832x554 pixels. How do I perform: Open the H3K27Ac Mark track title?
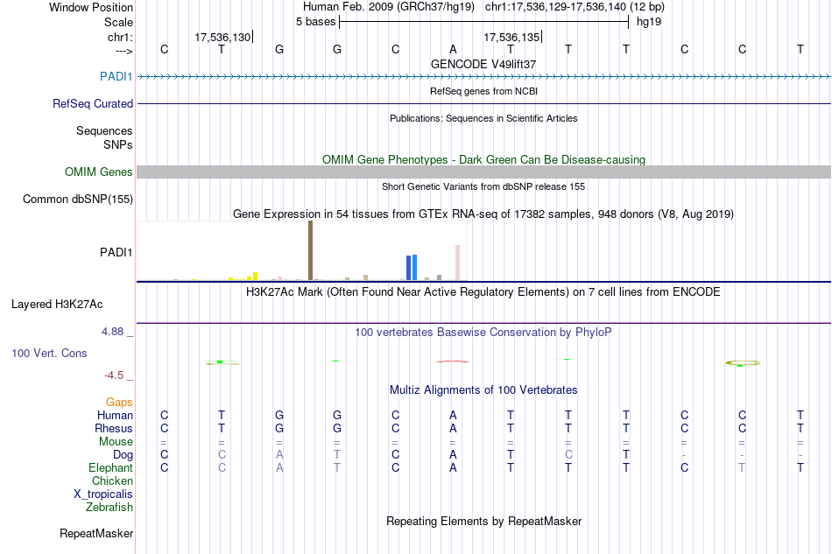pyautogui.click(x=483, y=292)
